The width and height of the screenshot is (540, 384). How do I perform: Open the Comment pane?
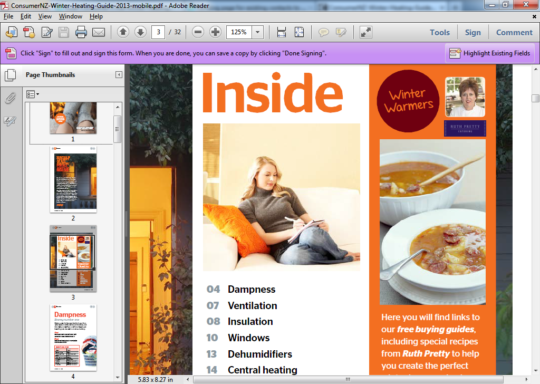coord(514,32)
